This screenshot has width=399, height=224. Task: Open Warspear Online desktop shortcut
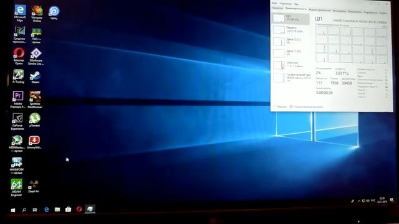(x=37, y=14)
